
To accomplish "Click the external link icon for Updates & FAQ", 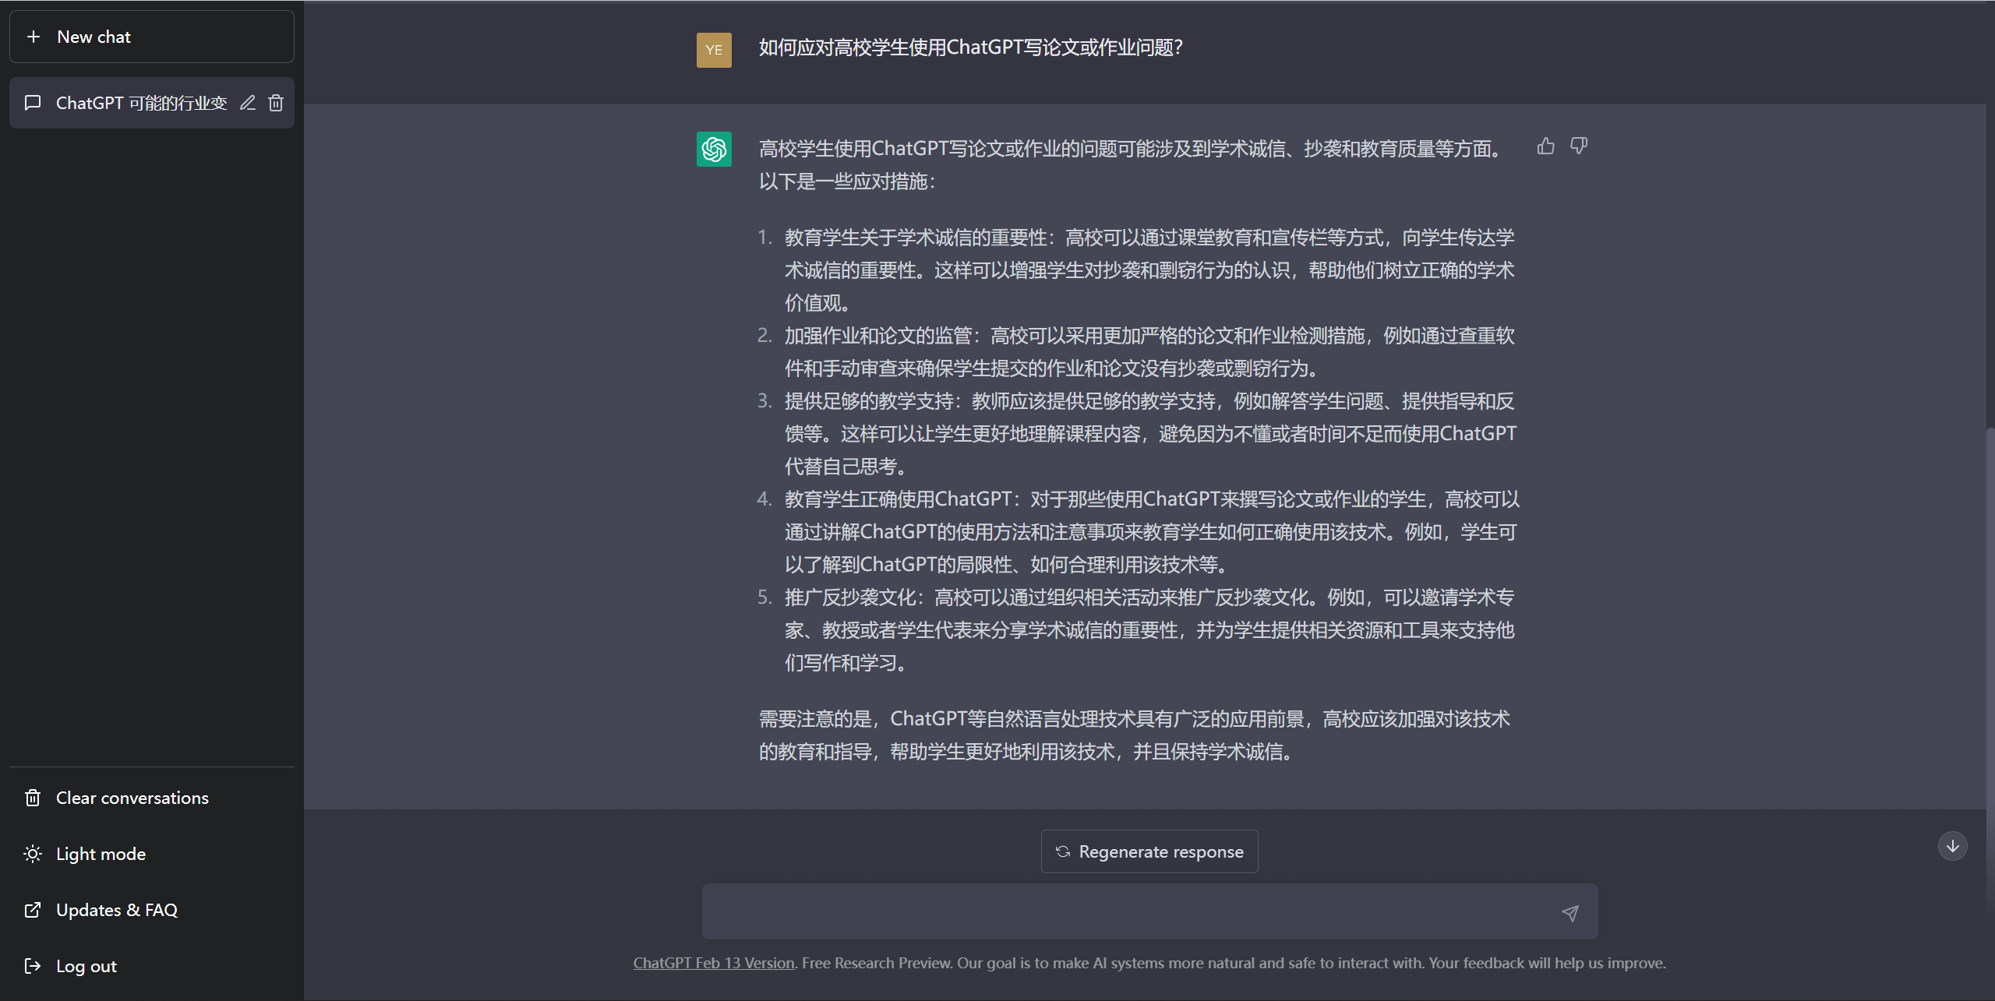I will [x=33, y=910].
